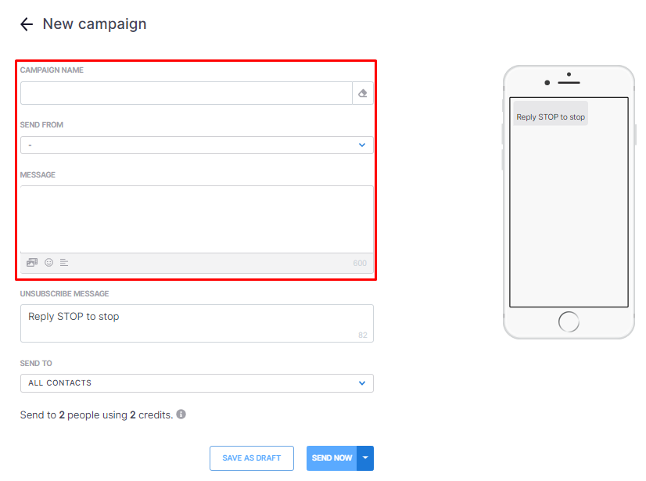
Task: Click the text lines template icon
Action: [64, 263]
